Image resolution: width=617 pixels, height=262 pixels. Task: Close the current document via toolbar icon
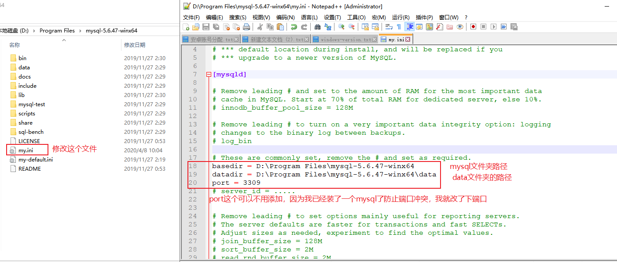[x=227, y=27]
